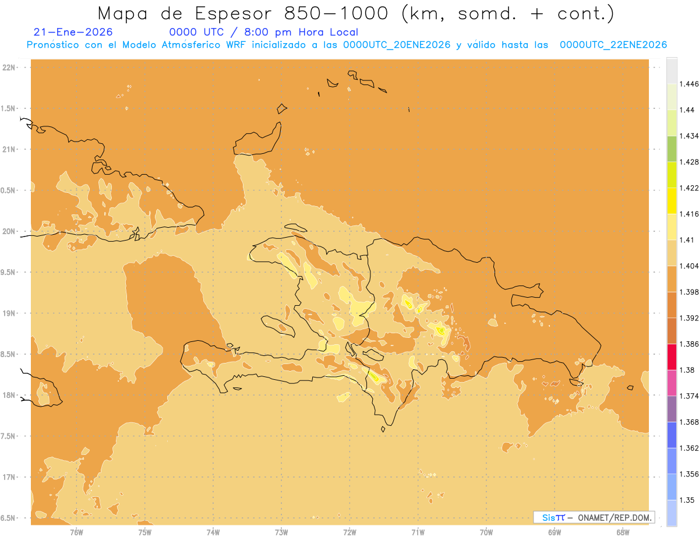Click the colorbar value "1.362"
699x540 pixels.
coord(690,448)
